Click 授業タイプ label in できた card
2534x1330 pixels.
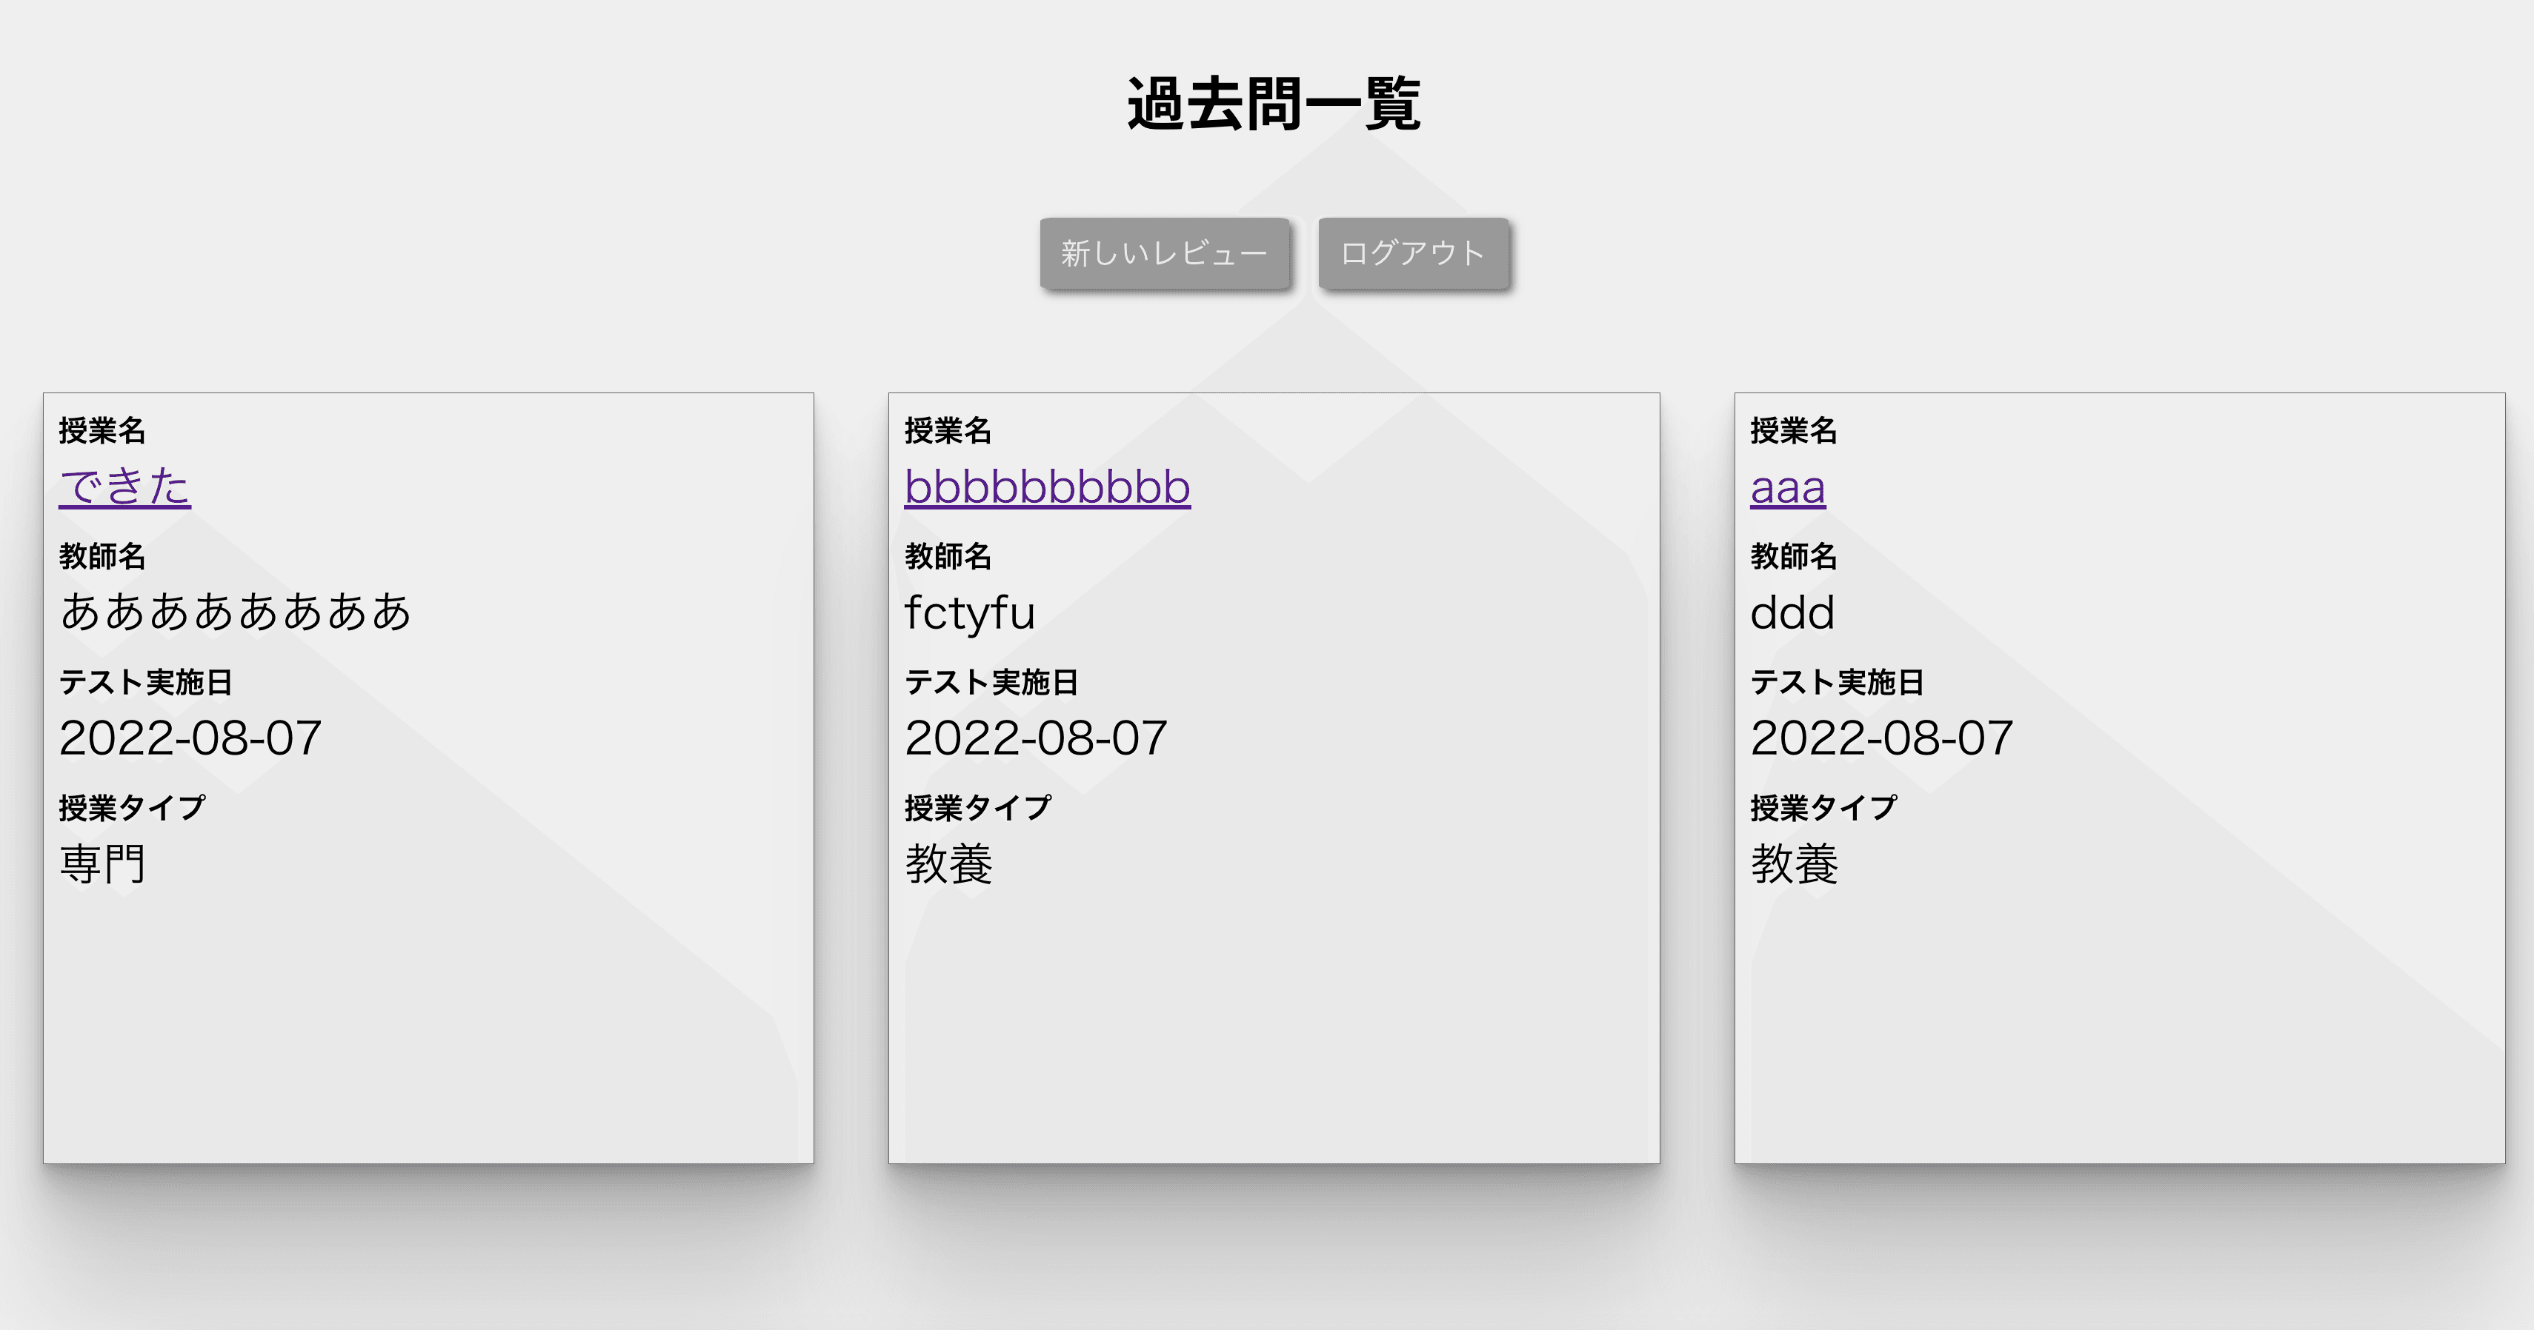[x=132, y=808]
